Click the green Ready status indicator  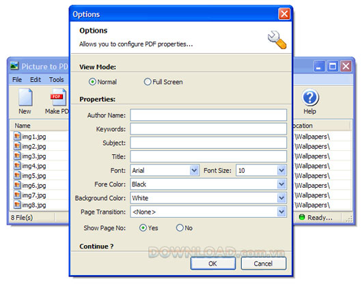[x=302, y=217]
